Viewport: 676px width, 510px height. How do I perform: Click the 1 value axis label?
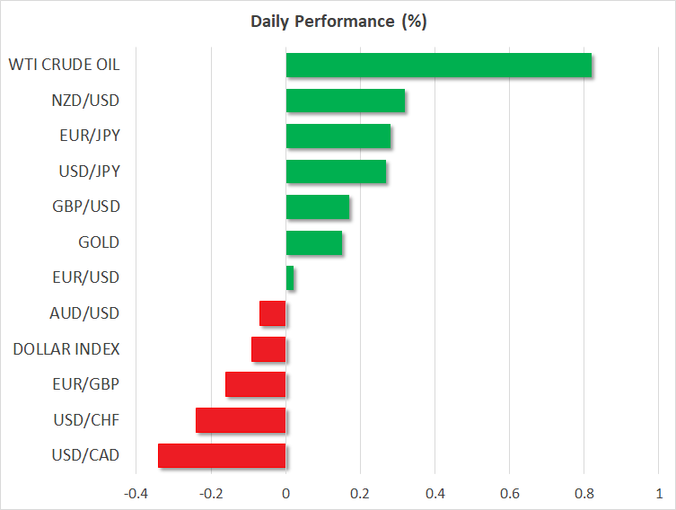[659, 493]
